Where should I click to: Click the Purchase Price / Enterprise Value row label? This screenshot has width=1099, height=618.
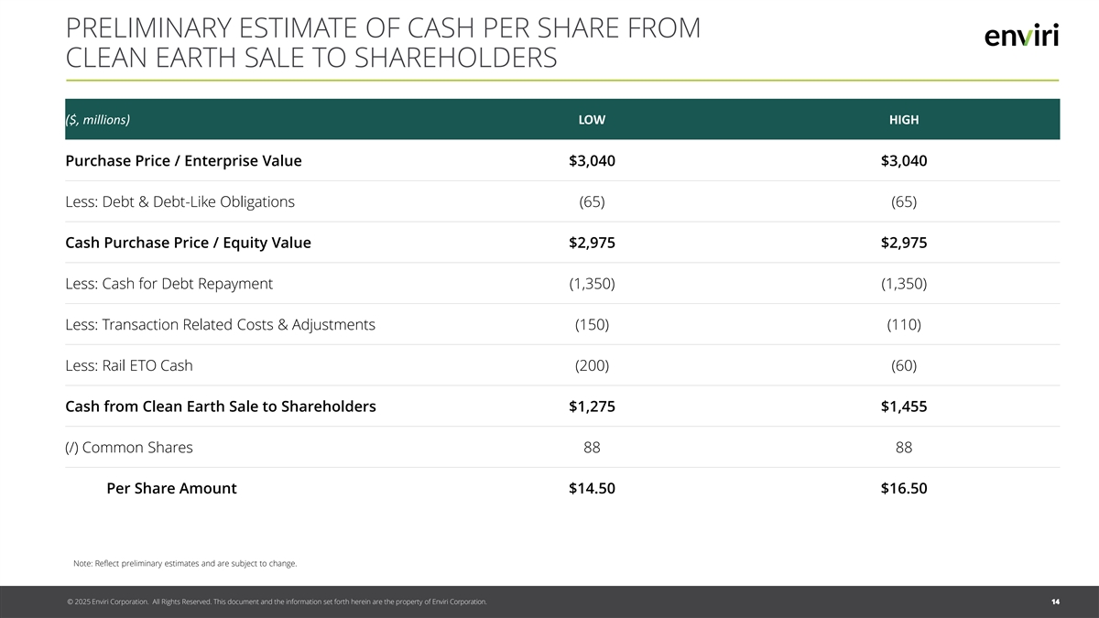pyautogui.click(x=183, y=161)
